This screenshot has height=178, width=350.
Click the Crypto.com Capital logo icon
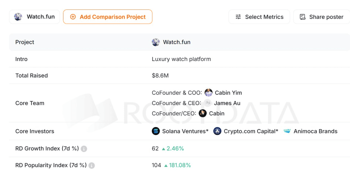[x=217, y=131]
